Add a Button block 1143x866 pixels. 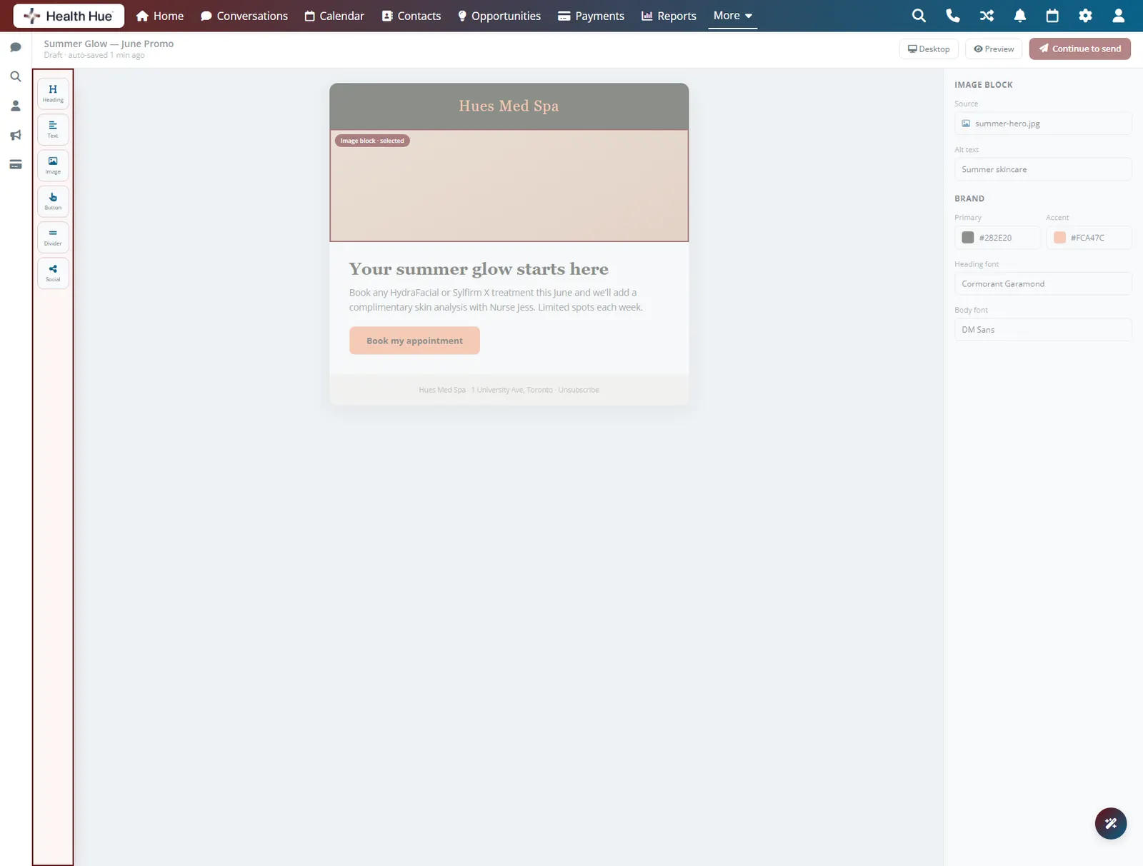[53, 201]
